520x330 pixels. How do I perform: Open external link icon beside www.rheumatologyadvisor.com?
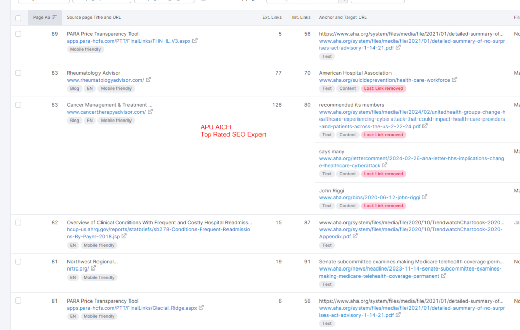point(148,80)
